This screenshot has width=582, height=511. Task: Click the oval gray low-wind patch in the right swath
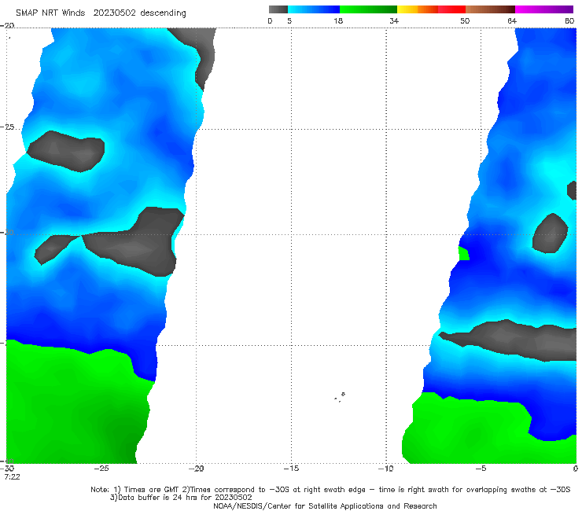click(x=550, y=233)
